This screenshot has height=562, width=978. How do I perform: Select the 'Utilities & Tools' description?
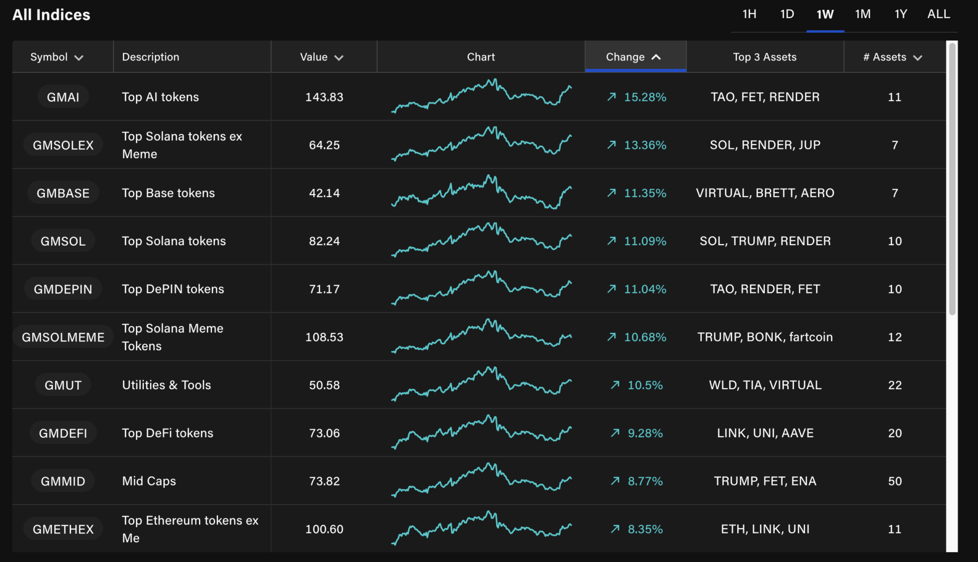(x=167, y=385)
